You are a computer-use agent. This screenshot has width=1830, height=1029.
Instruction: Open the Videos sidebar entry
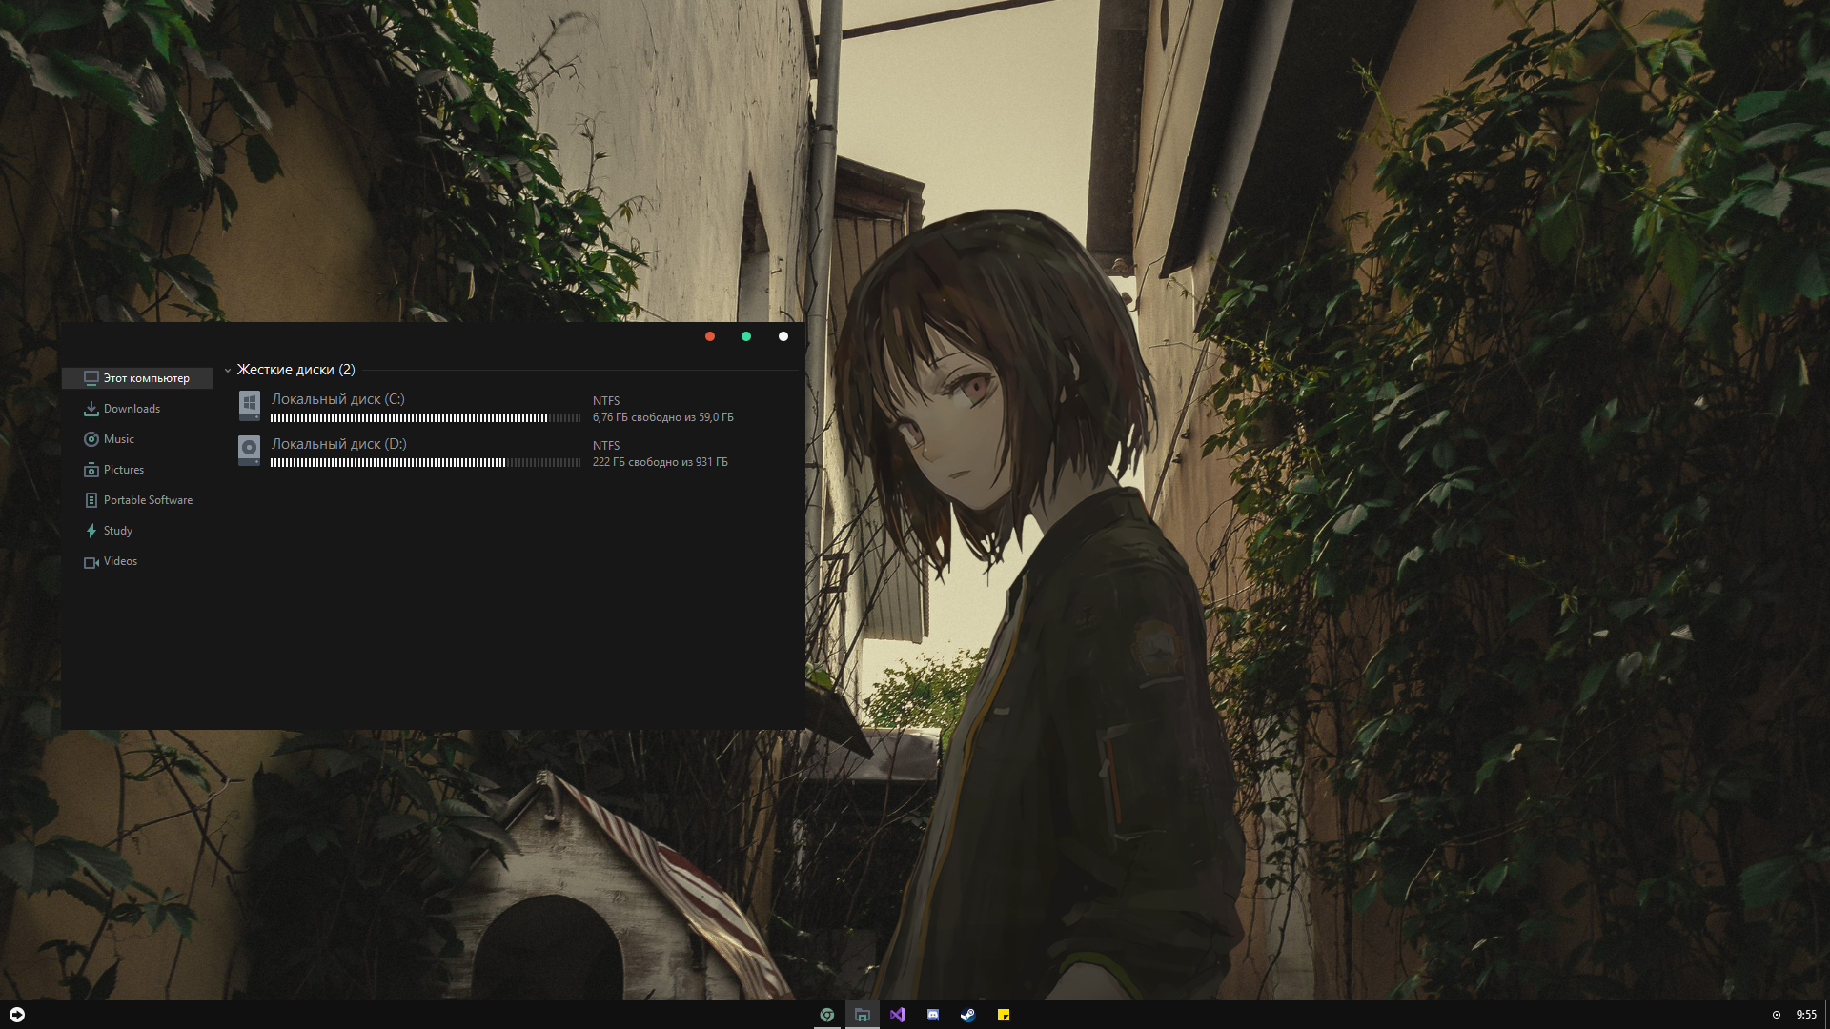120,561
